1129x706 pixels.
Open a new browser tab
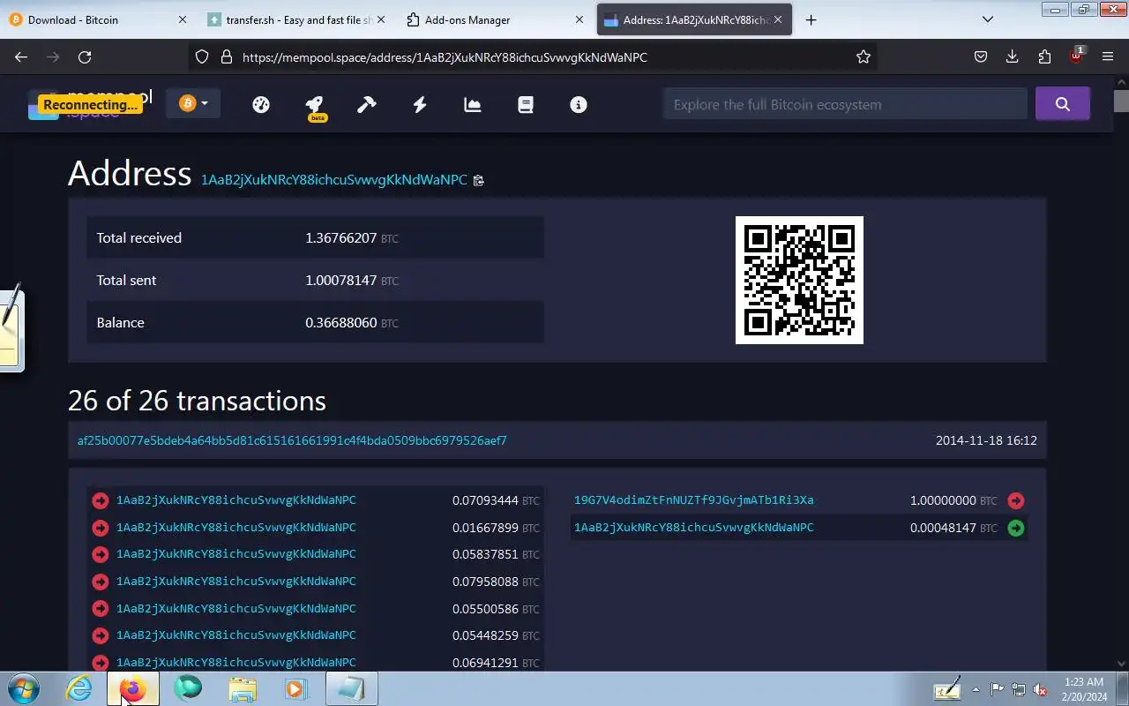pos(811,19)
